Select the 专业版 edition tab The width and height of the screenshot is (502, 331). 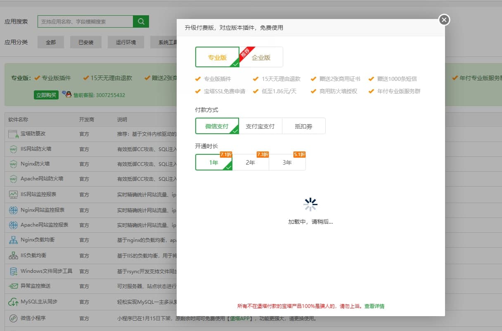point(217,57)
